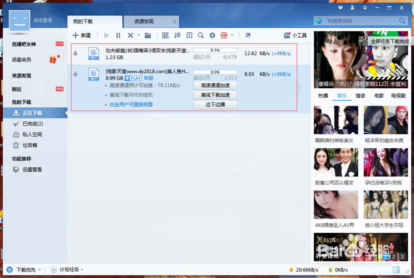Click the PLAY button on 美人鱼 task
414x278 pixels.
[x=133, y=78]
